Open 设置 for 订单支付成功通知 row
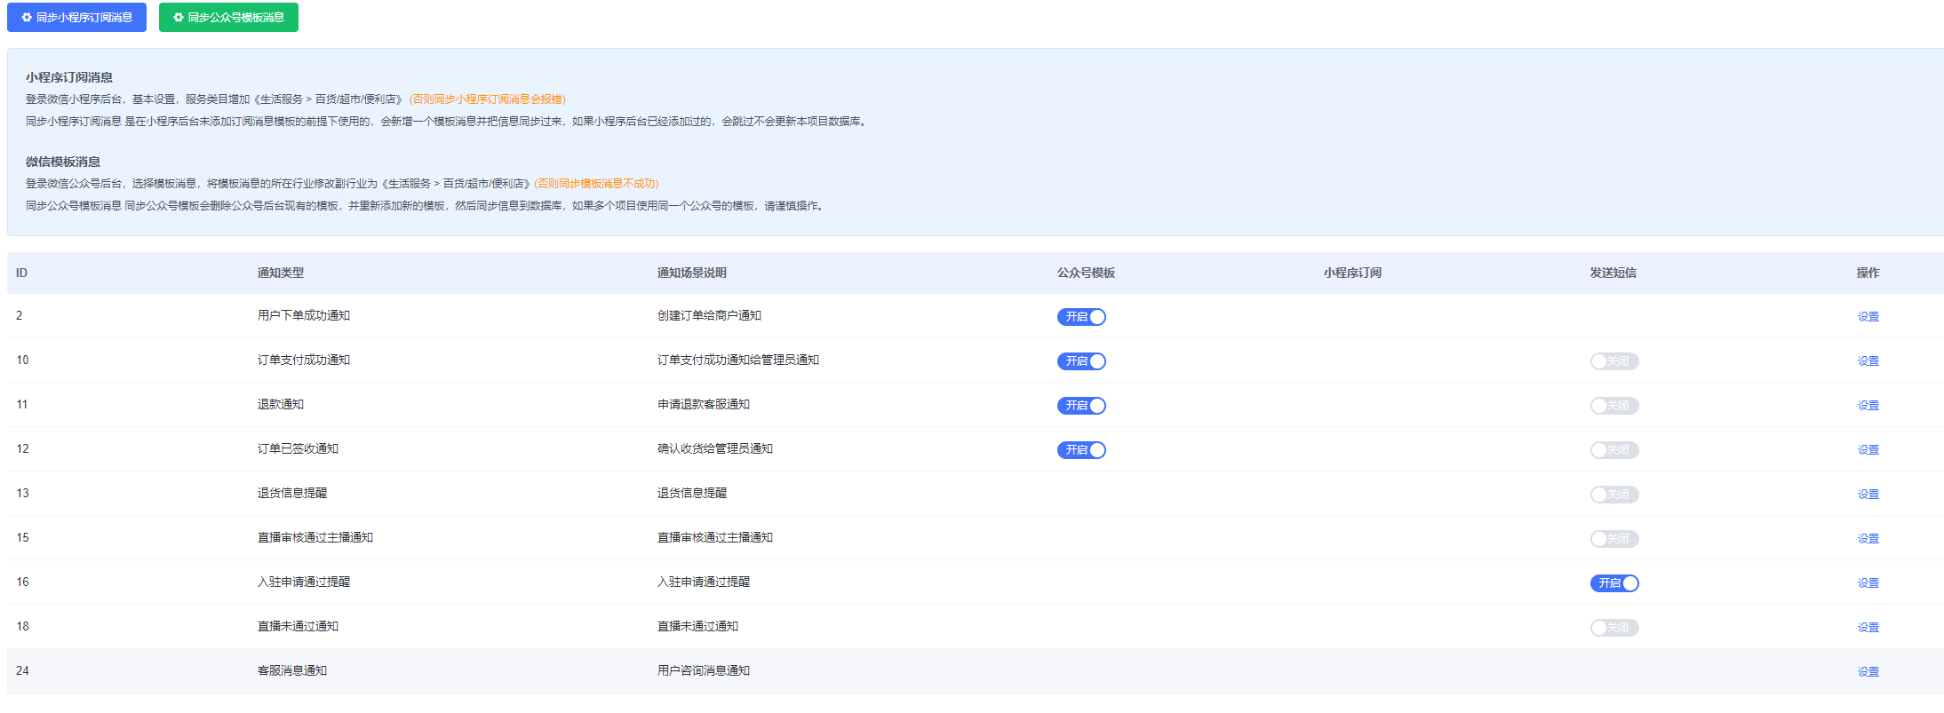The width and height of the screenshot is (1944, 713). (1868, 361)
